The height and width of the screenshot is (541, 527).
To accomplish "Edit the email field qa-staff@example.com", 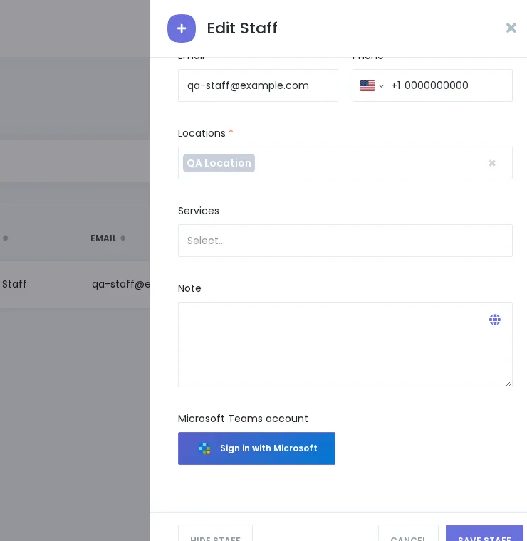I will click(258, 85).
